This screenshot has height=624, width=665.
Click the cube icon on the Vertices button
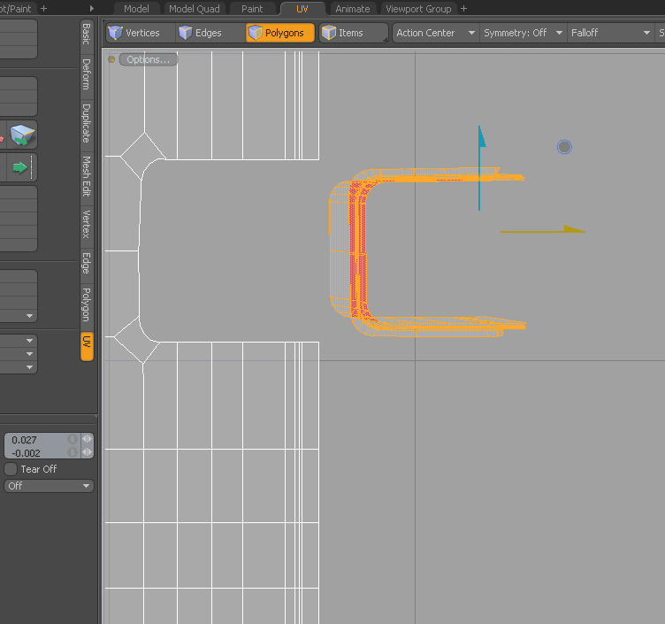115,33
